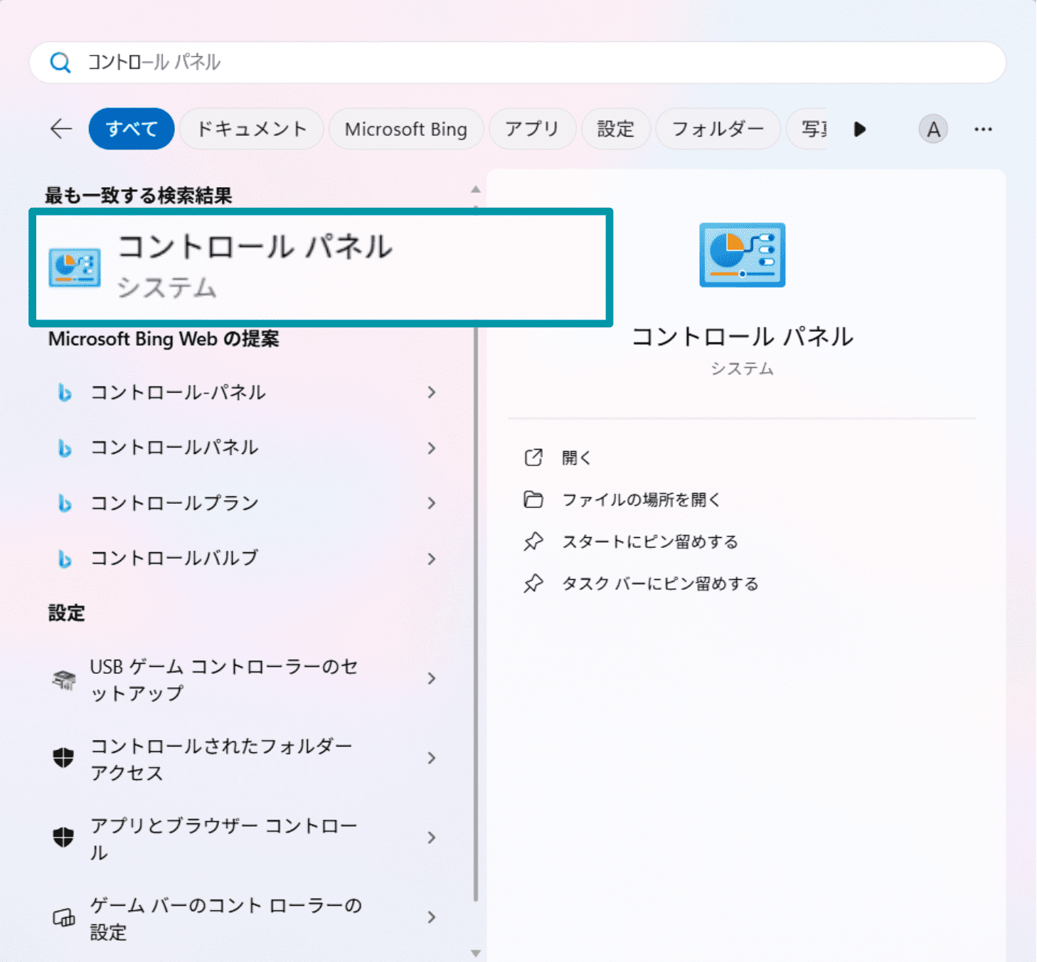
Task: Switch to the アプリ filter tab
Action: [x=532, y=129]
